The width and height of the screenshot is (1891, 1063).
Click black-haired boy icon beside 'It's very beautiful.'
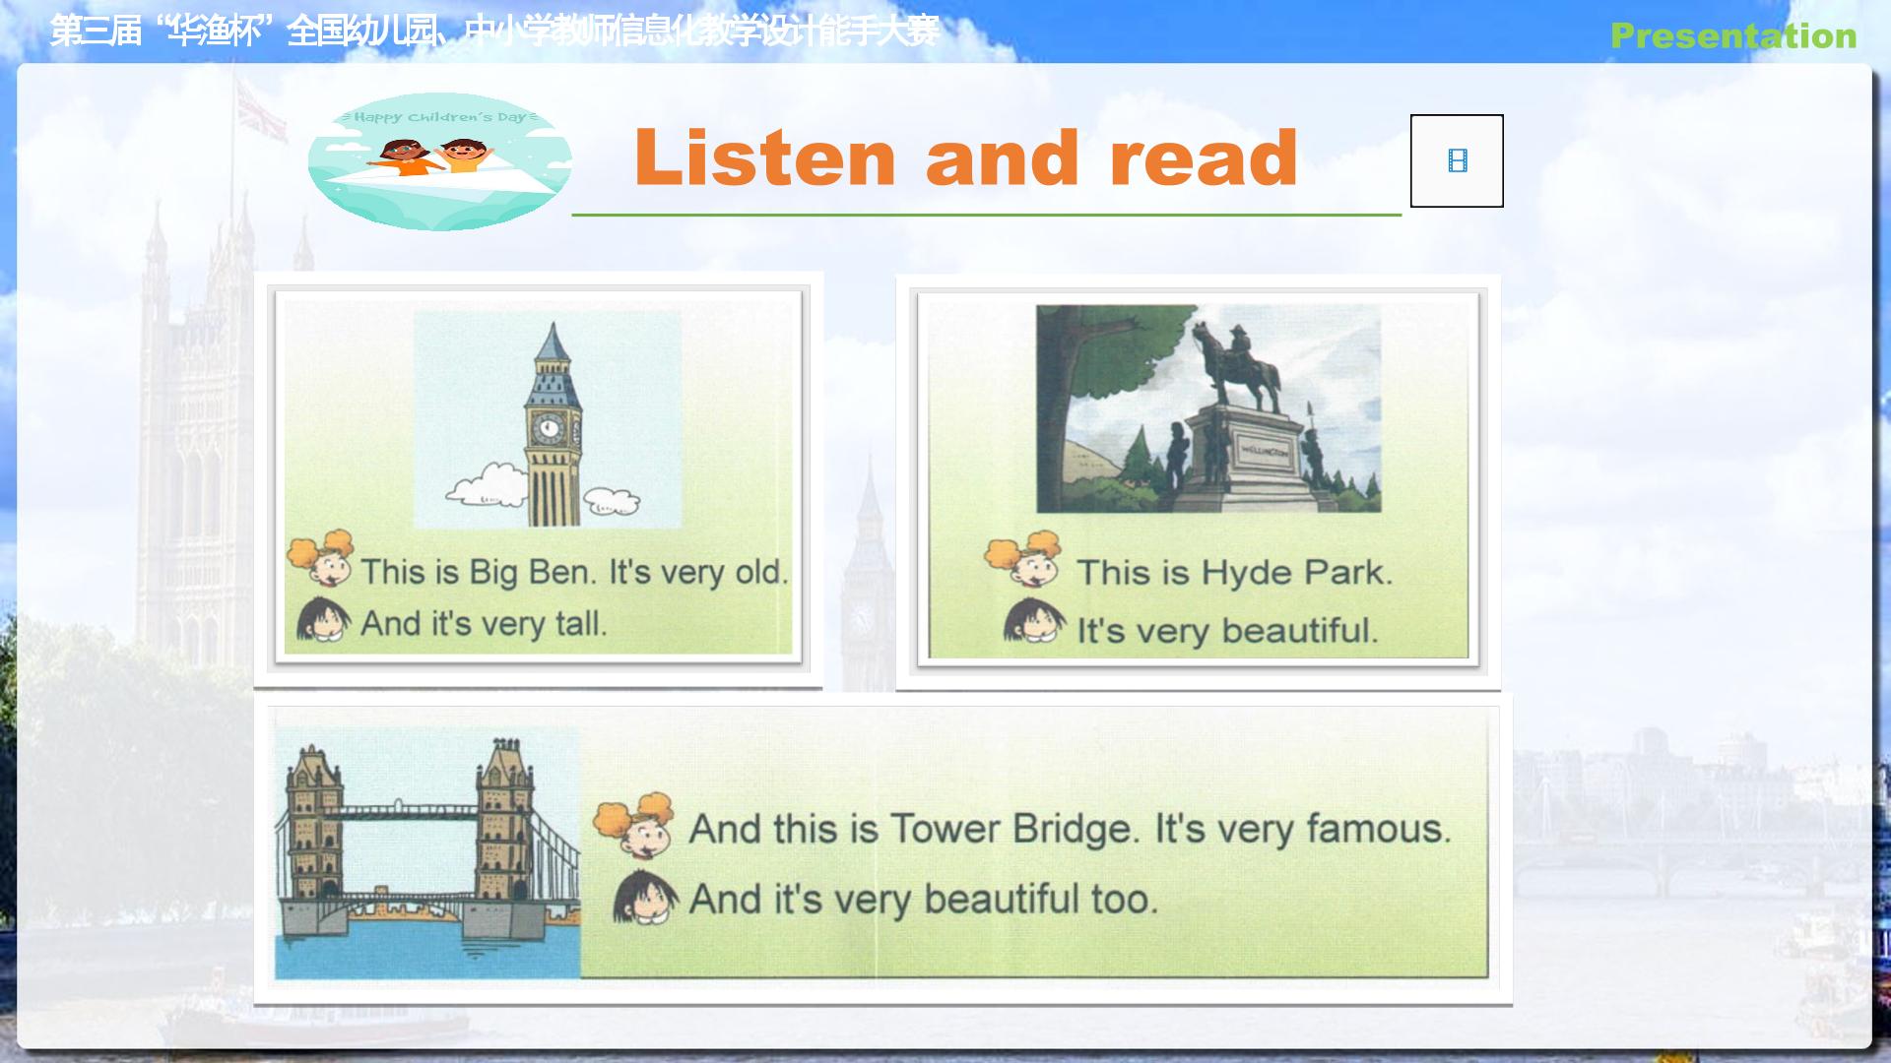point(1034,621)
